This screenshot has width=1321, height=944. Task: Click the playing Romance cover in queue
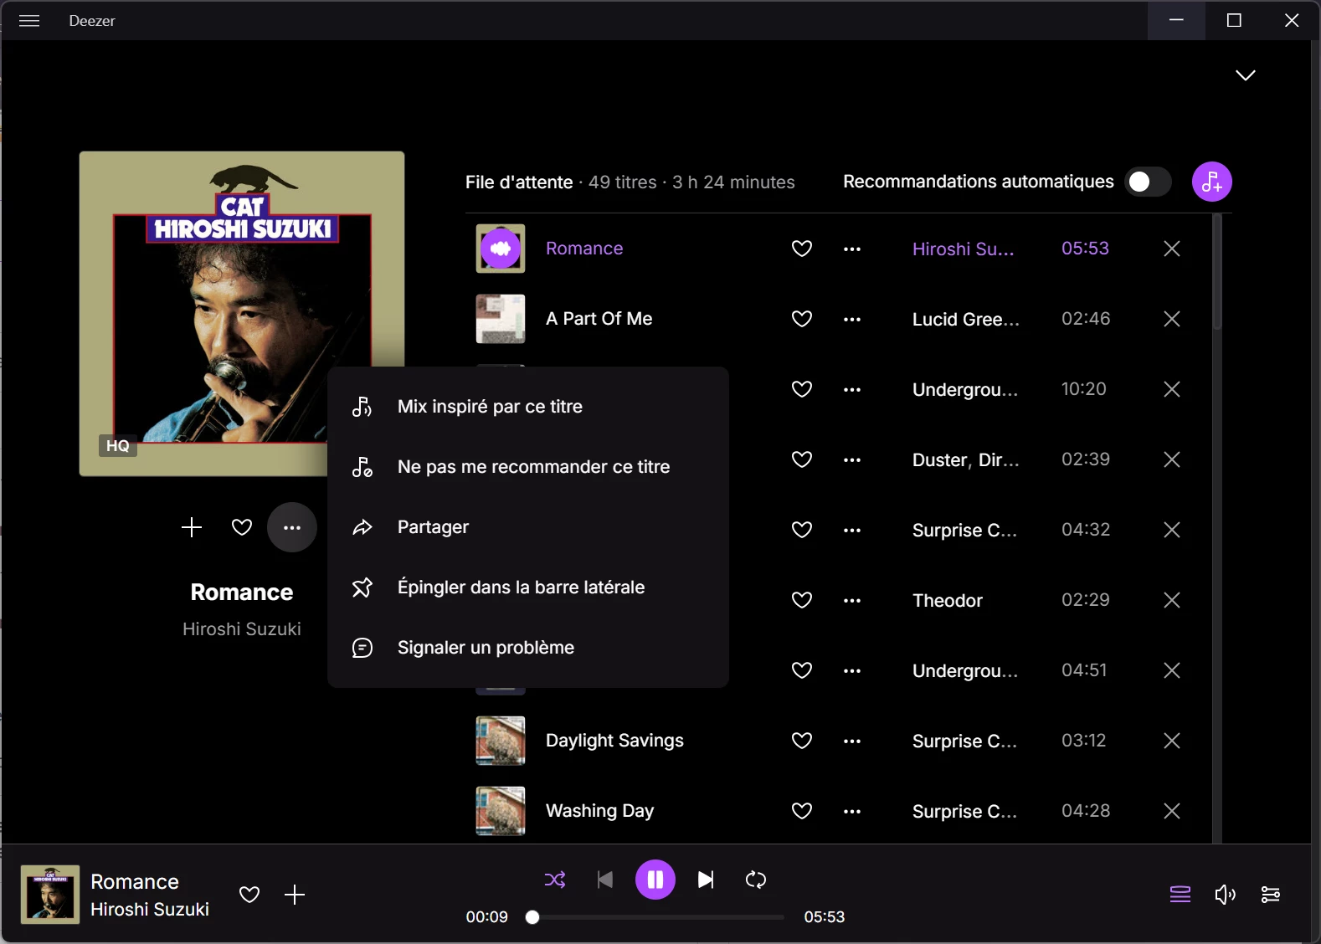click(501, 249)
